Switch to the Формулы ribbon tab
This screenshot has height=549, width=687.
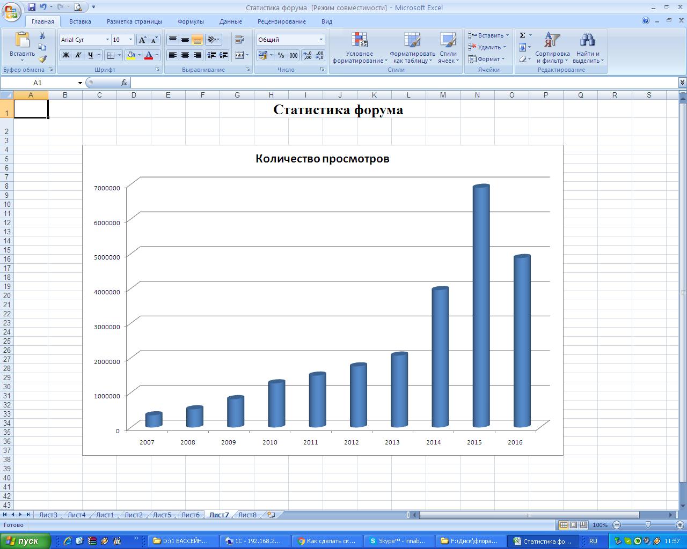(191, 21)
